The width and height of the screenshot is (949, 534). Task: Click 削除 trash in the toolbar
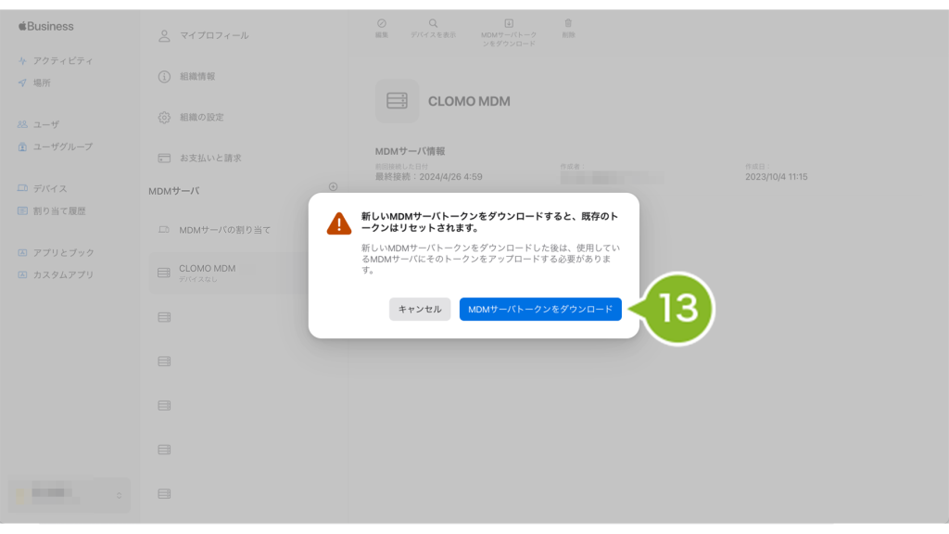tap(568, 29)
